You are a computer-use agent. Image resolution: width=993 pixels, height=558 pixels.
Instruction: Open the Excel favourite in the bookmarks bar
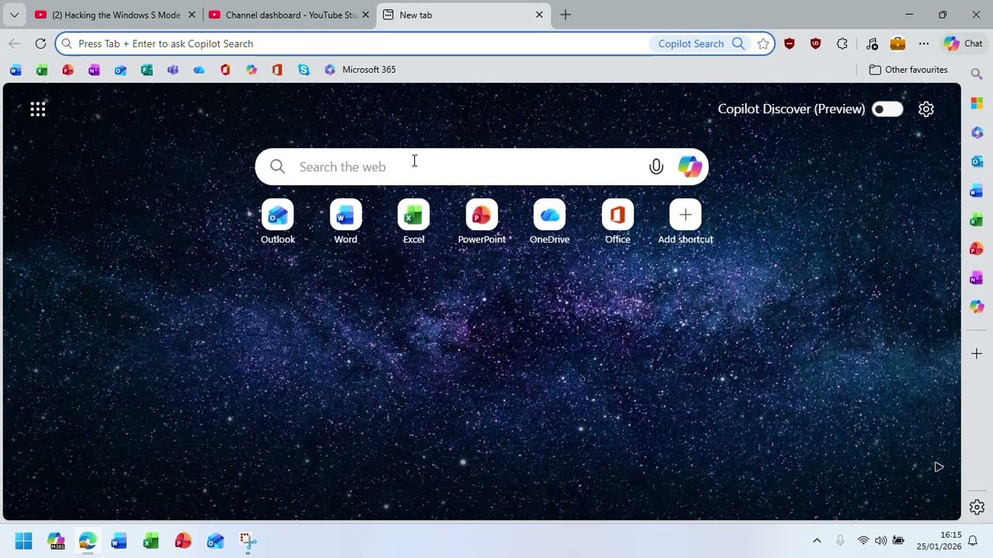click(42, 70)
